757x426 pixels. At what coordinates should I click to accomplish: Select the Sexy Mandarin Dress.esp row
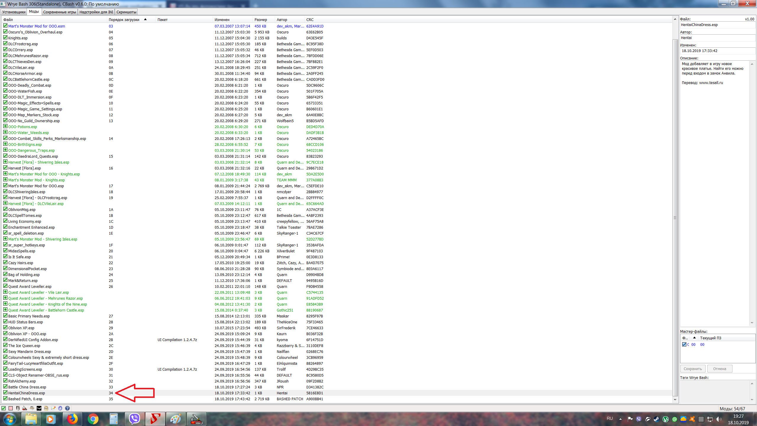click(337, 351)
